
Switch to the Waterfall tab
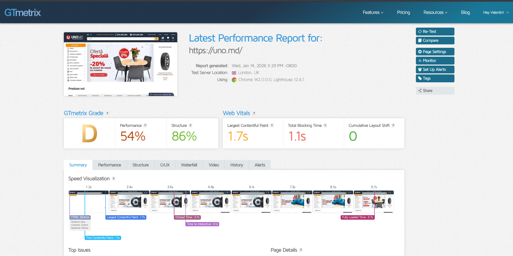(189, 165)
